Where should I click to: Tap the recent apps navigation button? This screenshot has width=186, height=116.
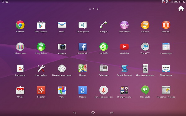[x=112, y=113]
